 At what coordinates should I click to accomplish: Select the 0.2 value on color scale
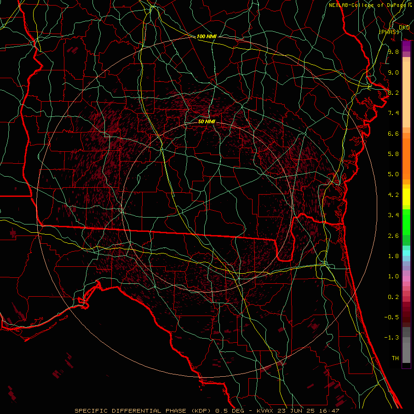tap(393, 297)
